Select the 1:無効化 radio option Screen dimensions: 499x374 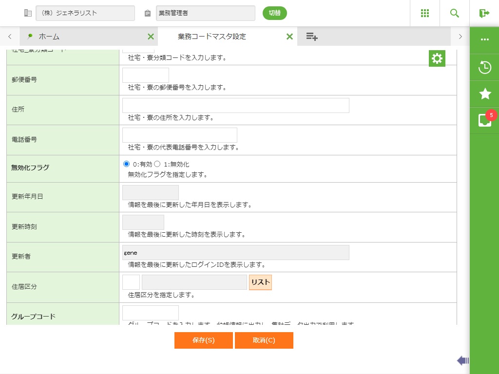pos(157,164)
